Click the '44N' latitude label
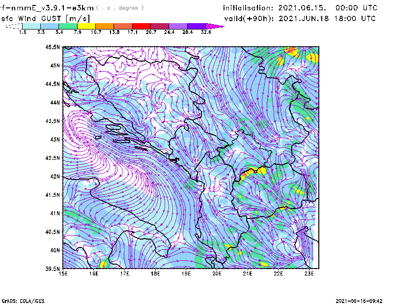This screenshot has width=393, height=304. tap(55, 102)
